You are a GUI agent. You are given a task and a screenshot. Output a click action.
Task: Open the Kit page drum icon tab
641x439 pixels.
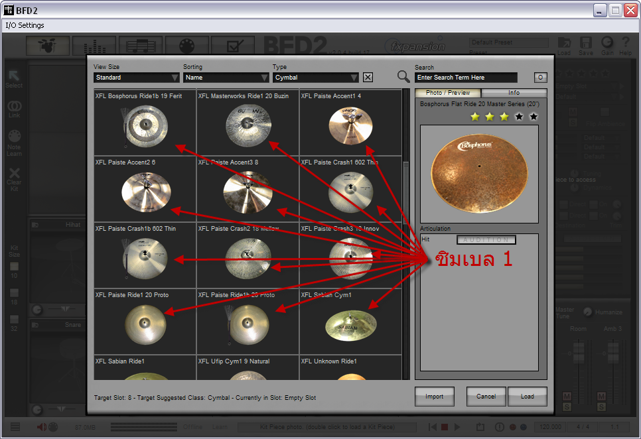[48, 45]
